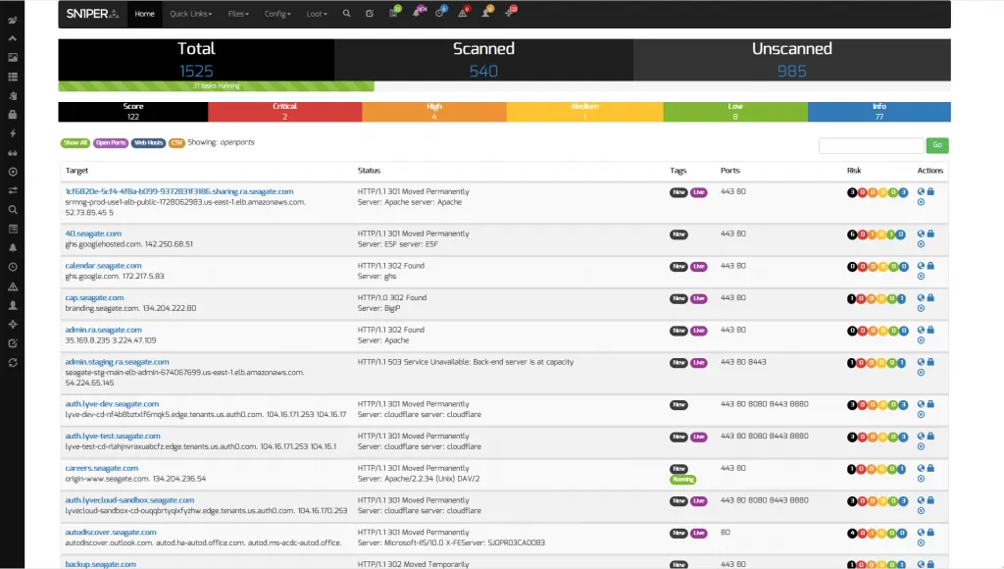1004x569 pixels.
Task: Select the Unscanned tab showing 985
Action: tap(792, 60)
